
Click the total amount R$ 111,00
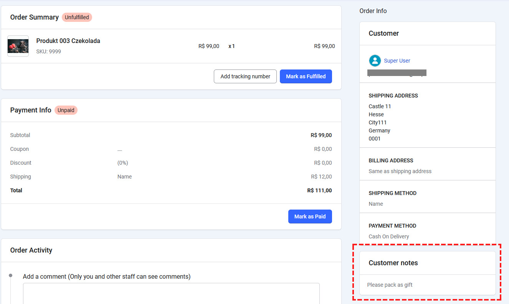[x=319, y=190]
